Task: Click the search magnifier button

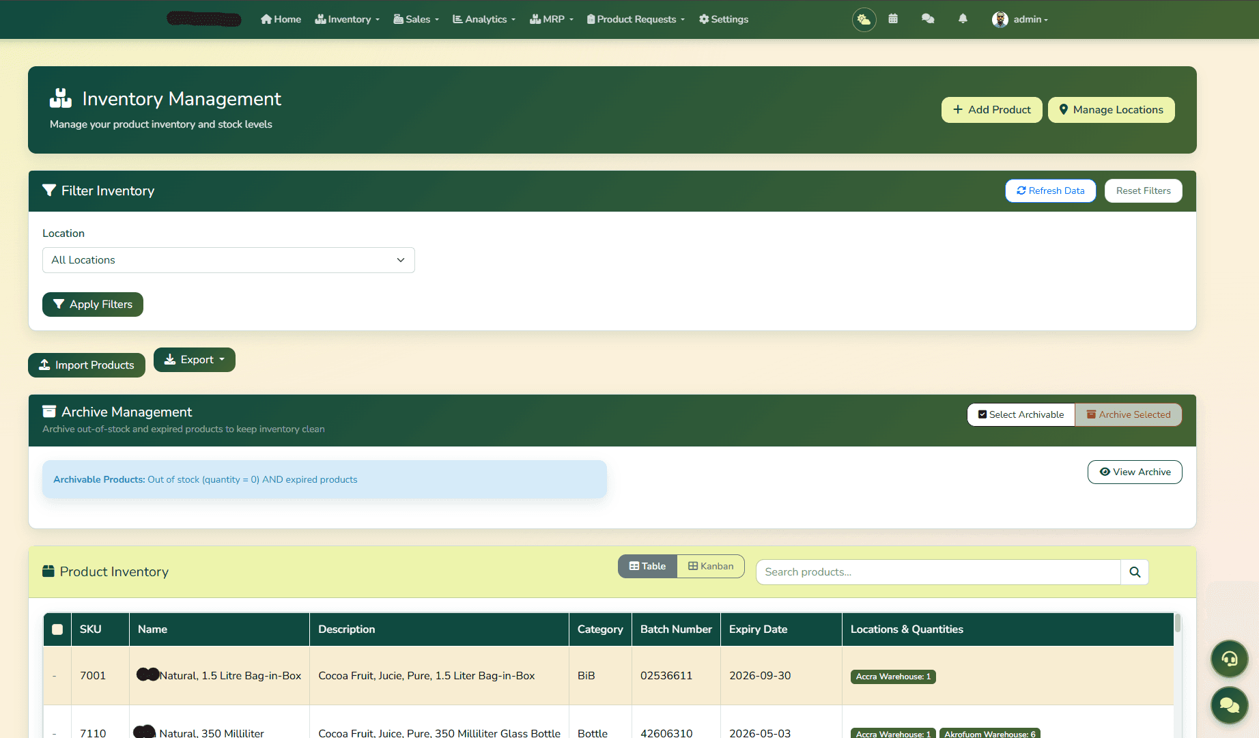Action: (1135, 572)
